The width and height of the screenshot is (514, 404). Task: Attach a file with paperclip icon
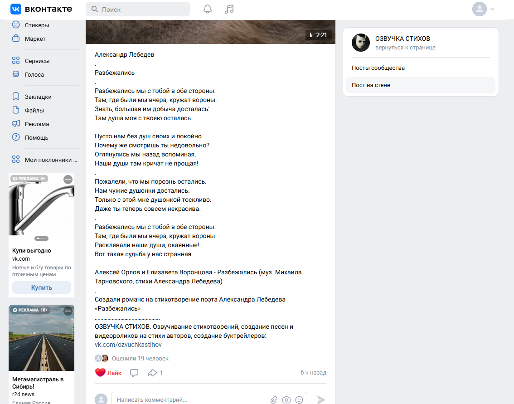click(274, 399)
